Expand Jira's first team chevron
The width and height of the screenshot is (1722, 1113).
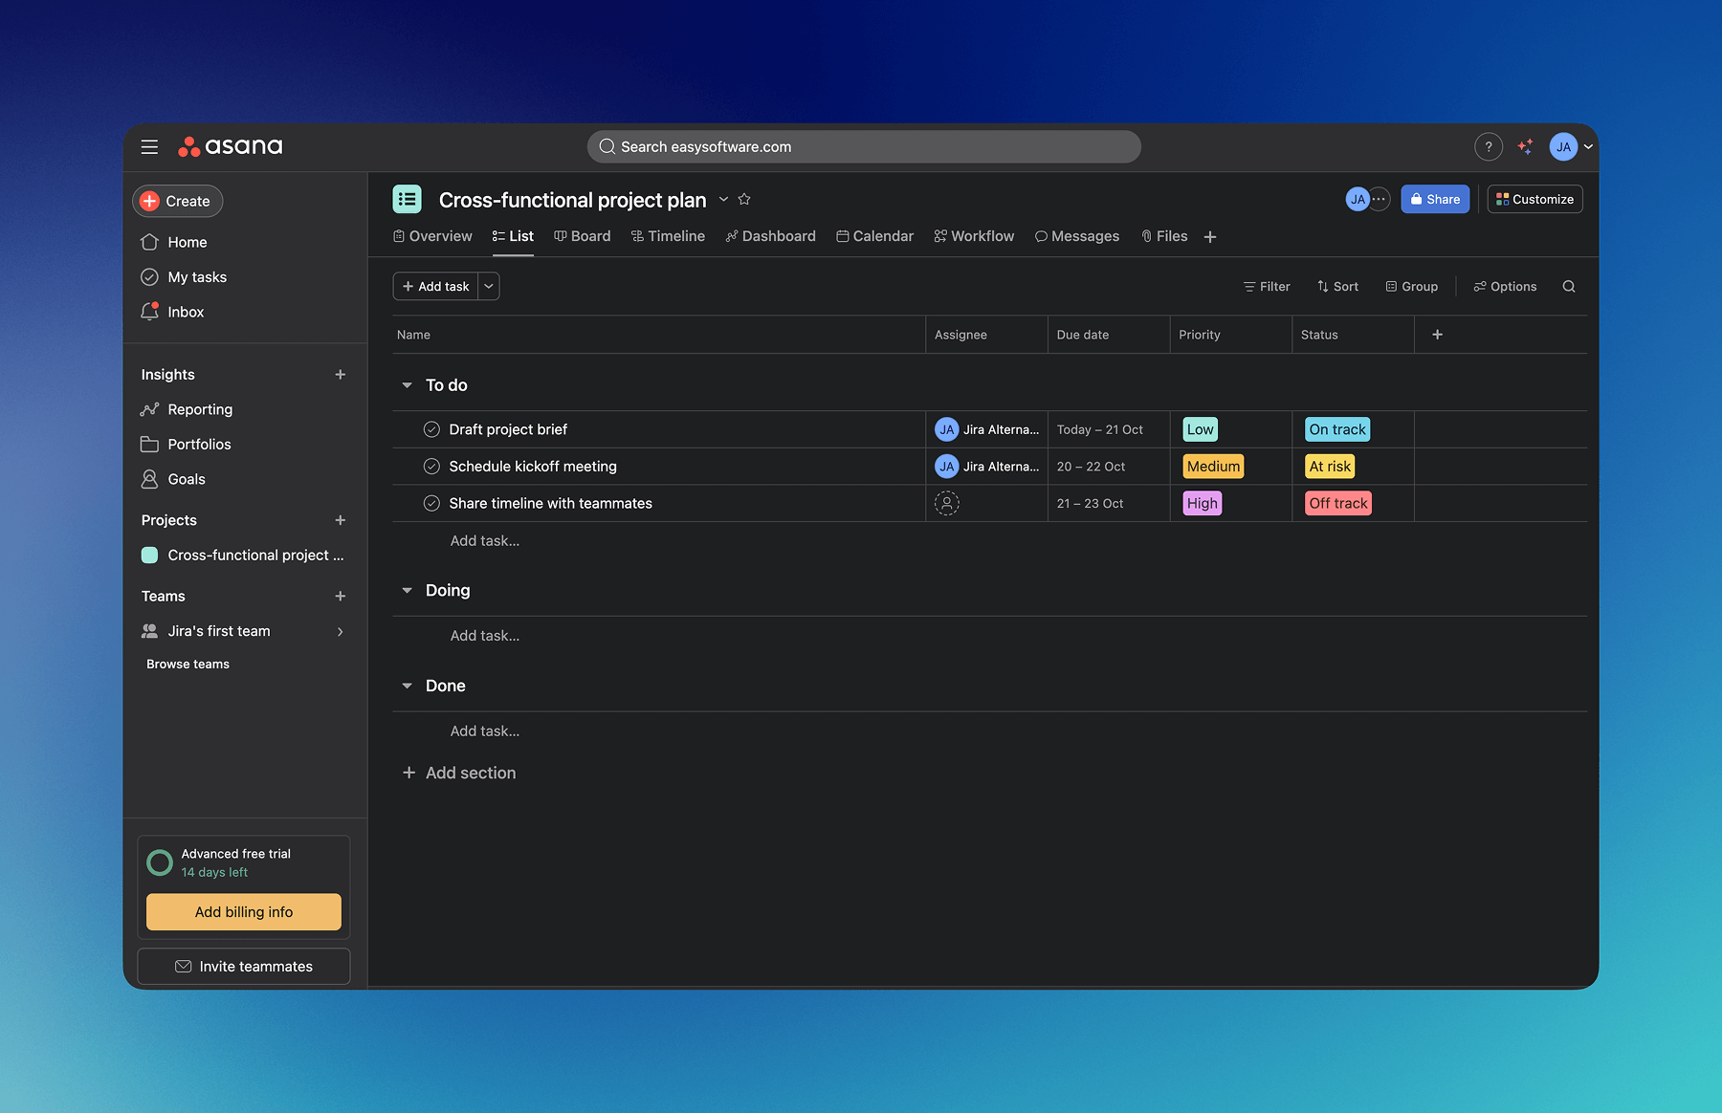341,631
